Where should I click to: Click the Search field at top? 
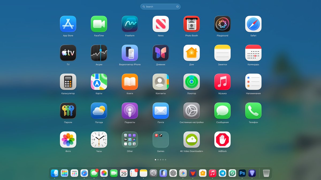pos(160,7)
